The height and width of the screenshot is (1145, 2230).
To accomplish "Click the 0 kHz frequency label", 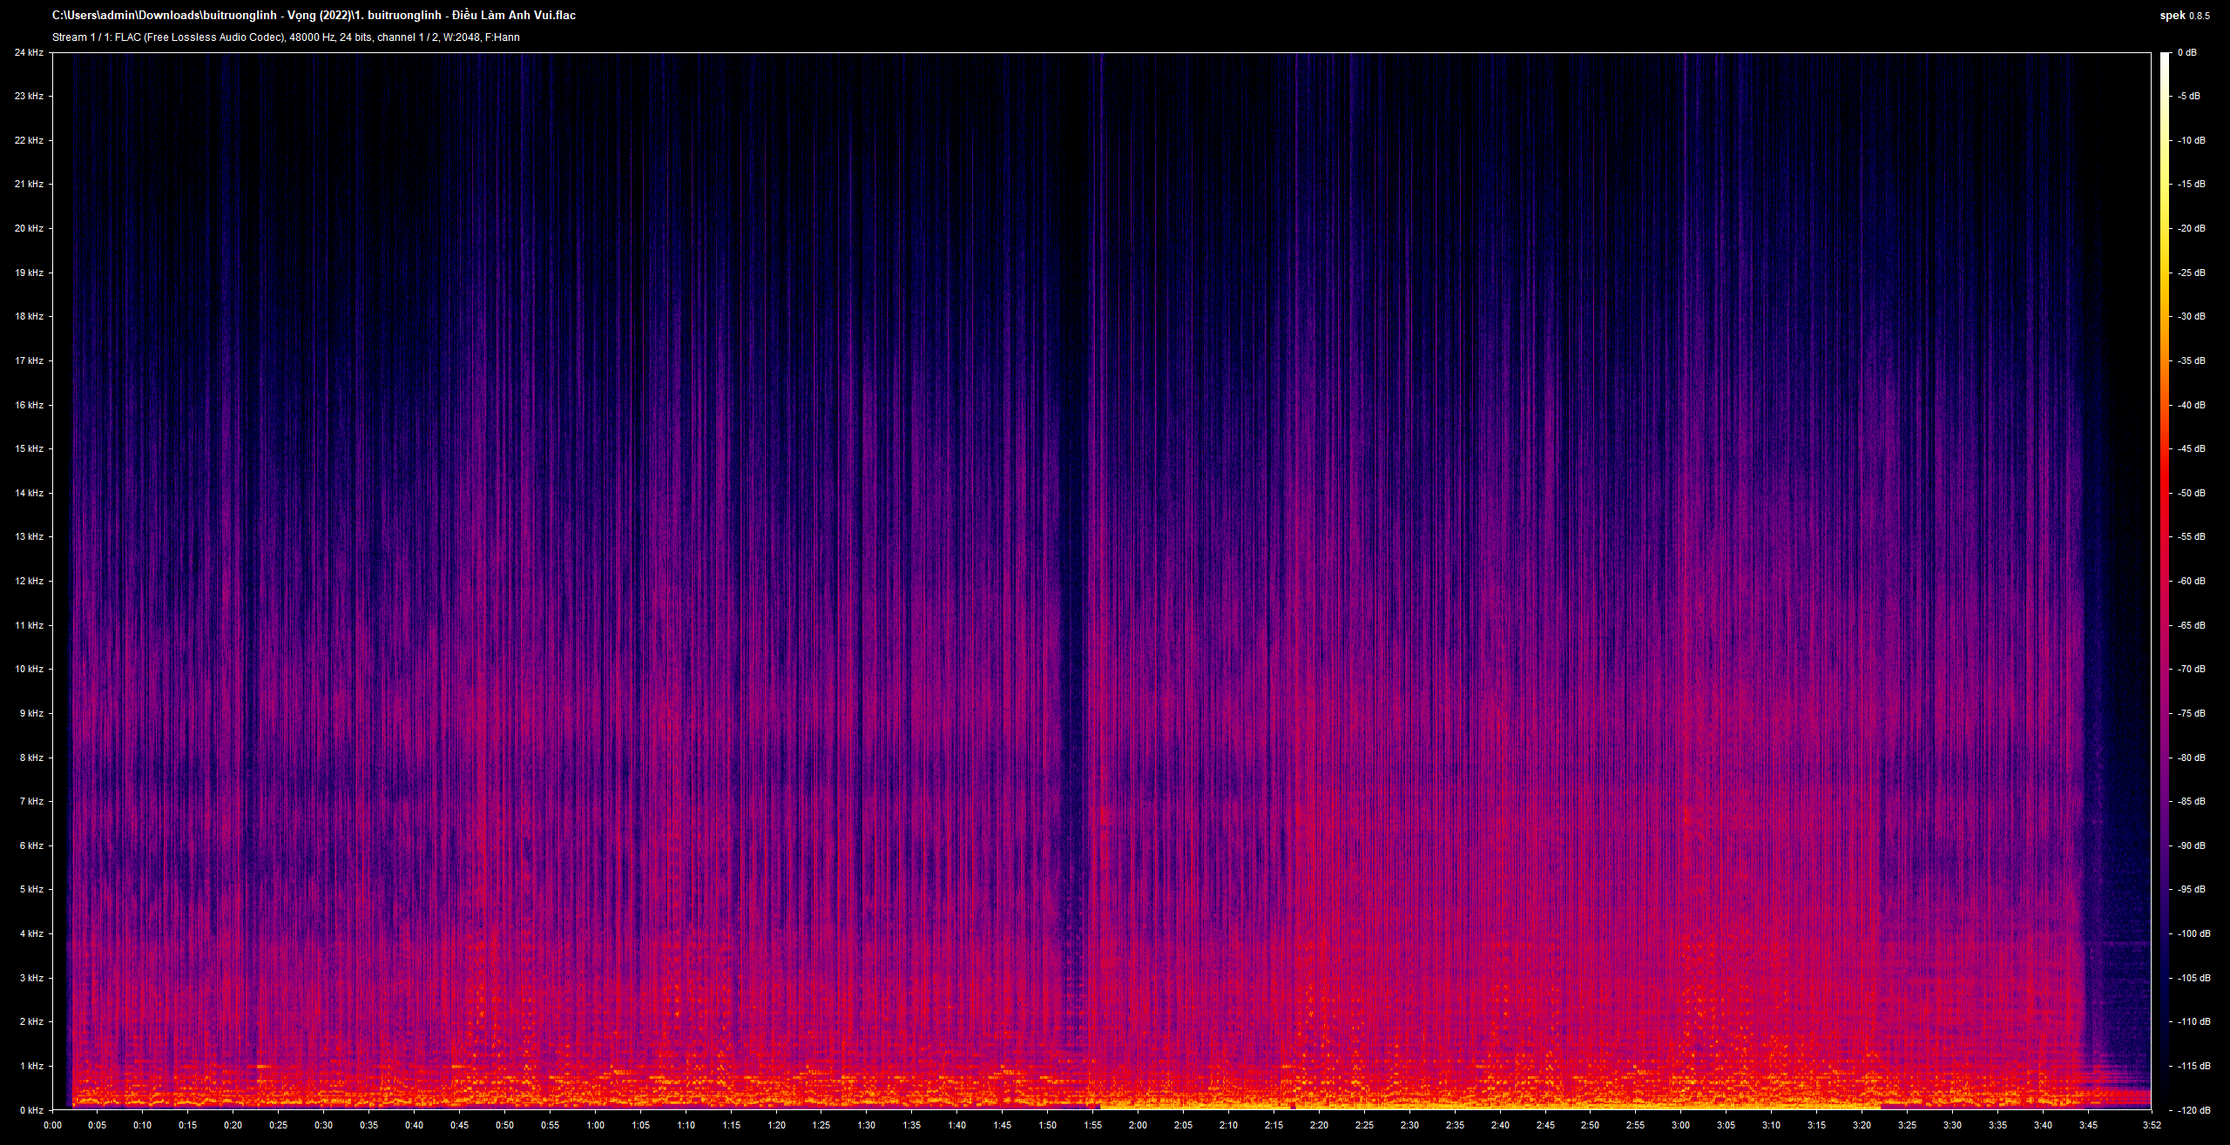I will [30, 1110].
